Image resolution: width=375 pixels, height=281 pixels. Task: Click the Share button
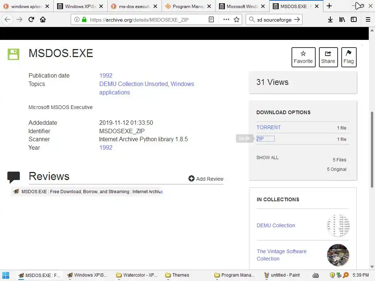(x=328, y=57)
